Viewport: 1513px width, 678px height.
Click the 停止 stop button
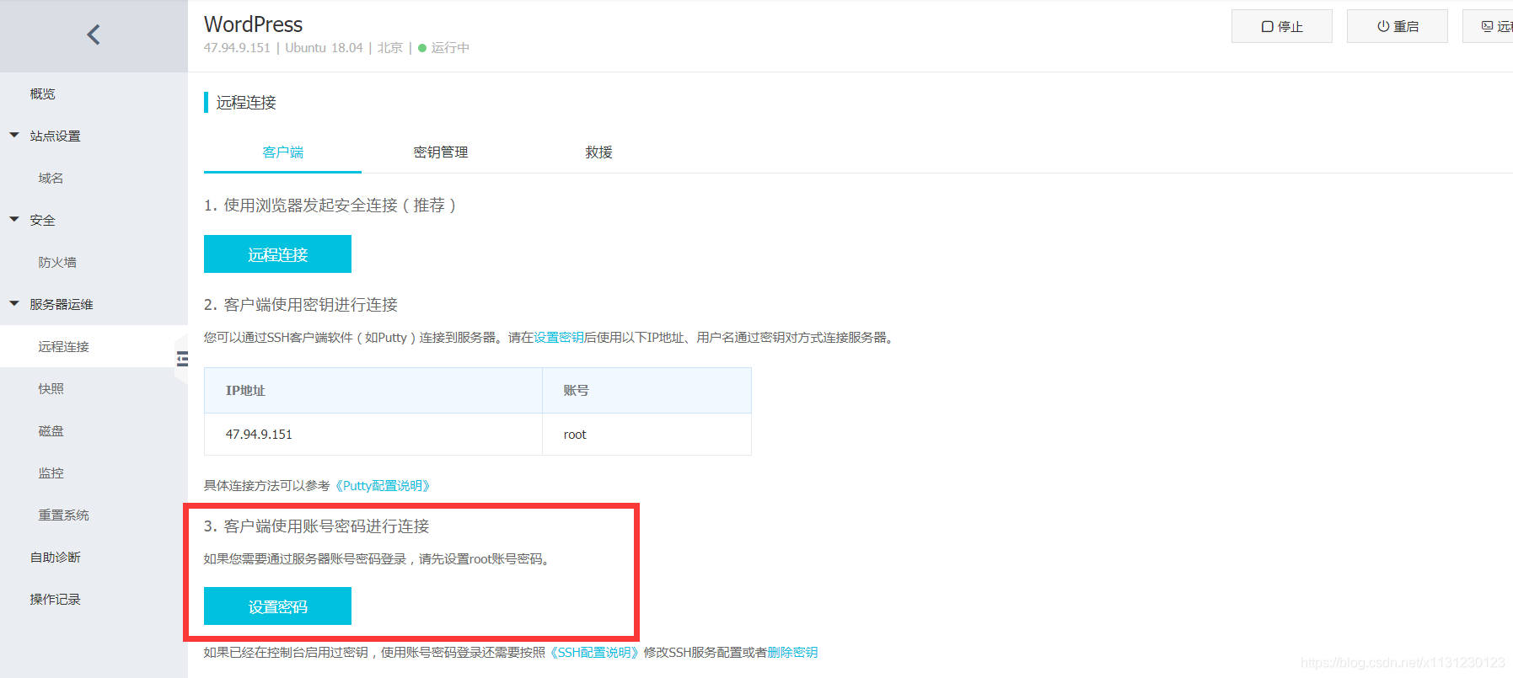click(x=1281, y=26)
